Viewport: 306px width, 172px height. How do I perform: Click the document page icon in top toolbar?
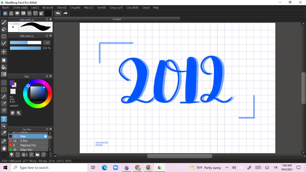pyautogui.click(x=29, y=13)
